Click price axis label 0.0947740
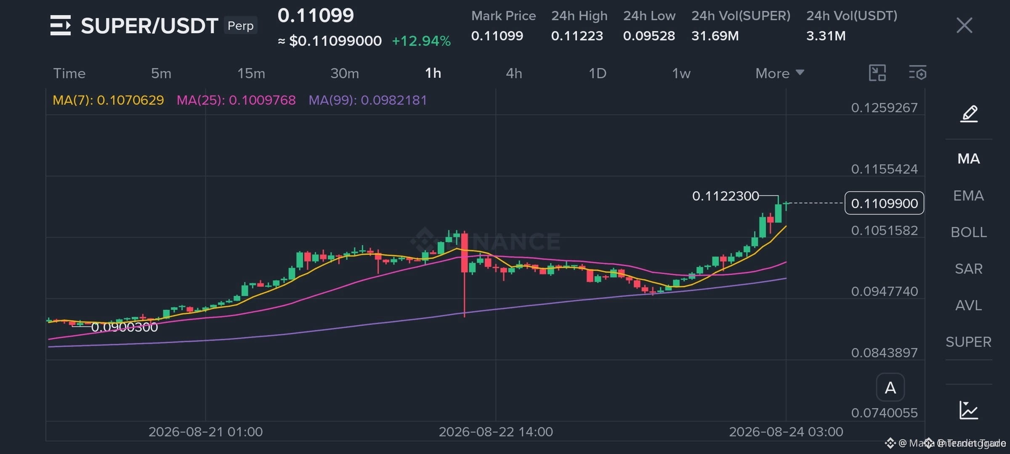 884,292
